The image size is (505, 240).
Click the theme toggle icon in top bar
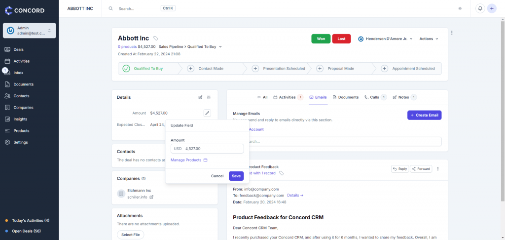(x=460, y=8)
